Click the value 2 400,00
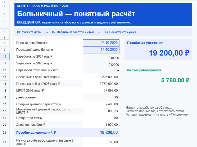197x147 pixels. click(x=111, y=104)
